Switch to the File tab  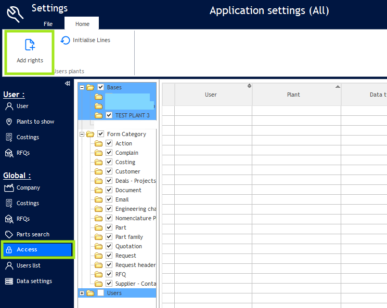pos(48,24)
